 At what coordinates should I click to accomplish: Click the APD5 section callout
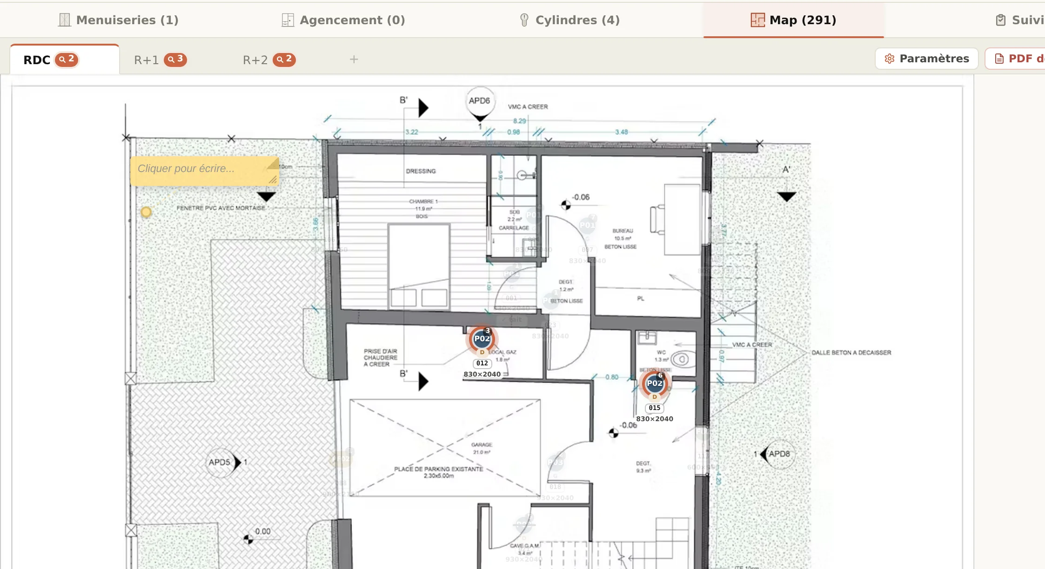222,462
